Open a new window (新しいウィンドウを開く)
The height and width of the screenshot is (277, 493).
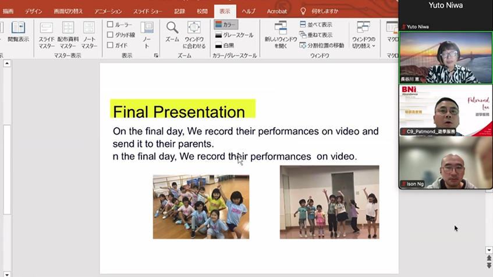click(281, 35)
